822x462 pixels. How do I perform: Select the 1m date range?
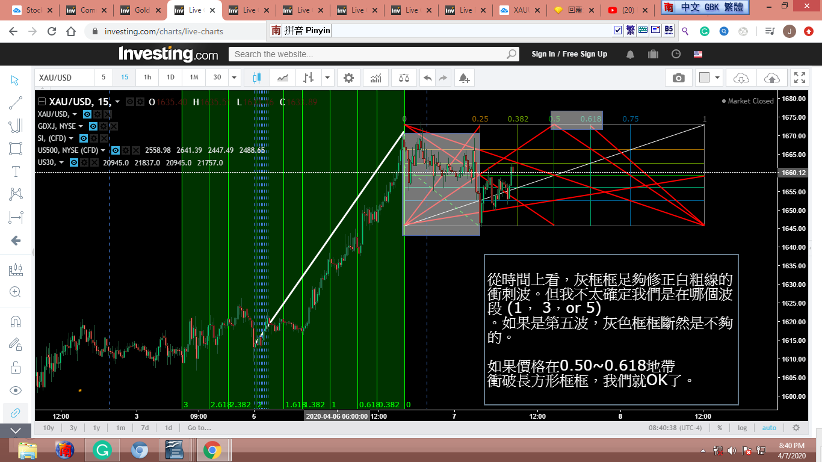120,428
